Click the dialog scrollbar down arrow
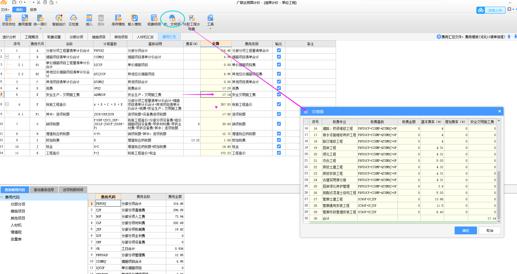The image size is (517, 274). tap(499, 221)
